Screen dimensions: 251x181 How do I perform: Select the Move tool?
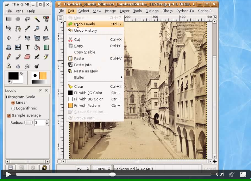tap(9, 38)
